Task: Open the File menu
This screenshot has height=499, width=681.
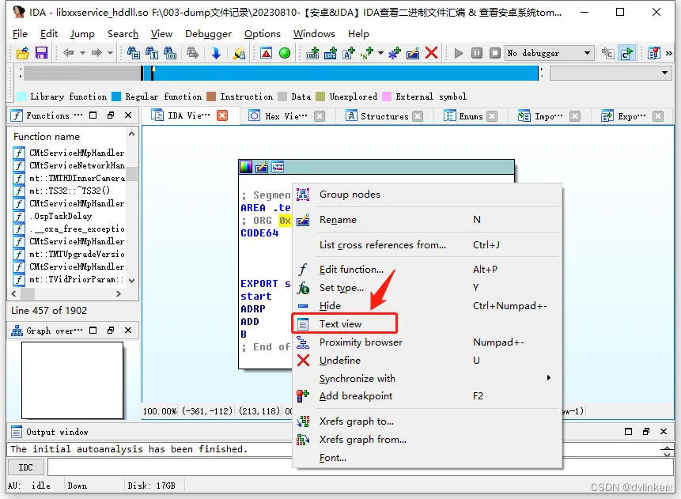Action: click(20, 34)
